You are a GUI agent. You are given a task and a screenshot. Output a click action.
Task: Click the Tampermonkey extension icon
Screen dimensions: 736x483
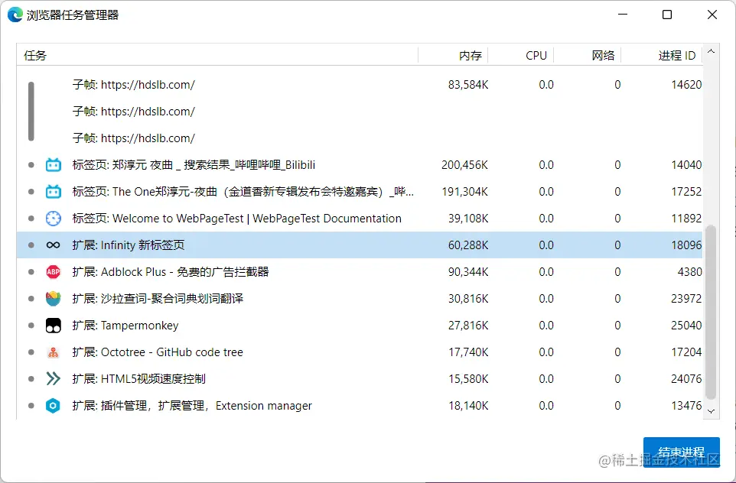point(53,326)
